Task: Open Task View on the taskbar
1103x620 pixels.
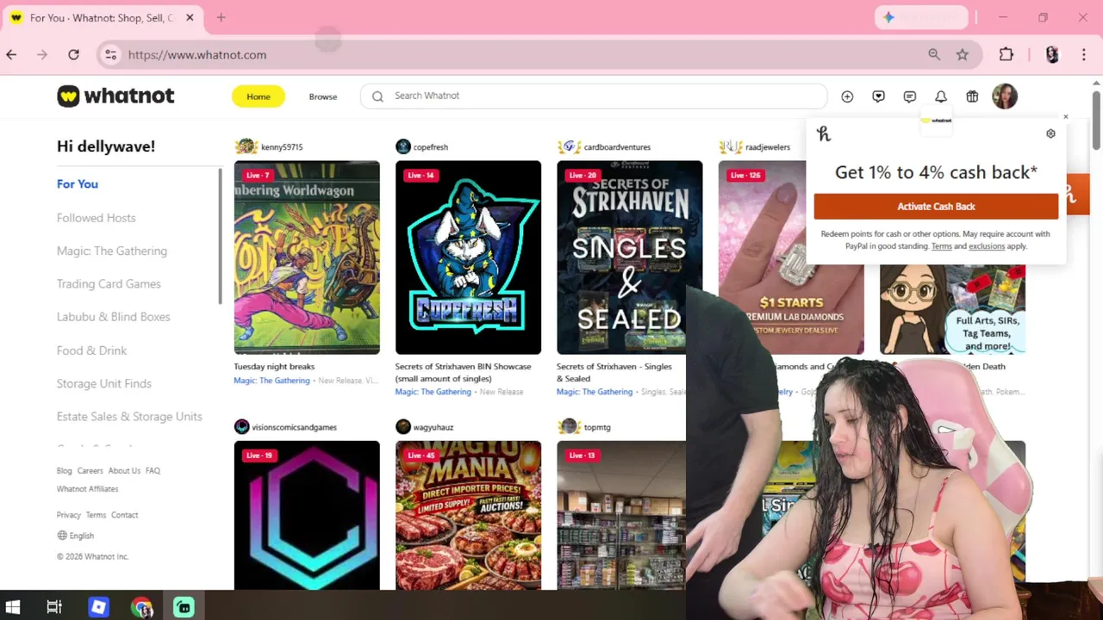Action: click(54, 607)
